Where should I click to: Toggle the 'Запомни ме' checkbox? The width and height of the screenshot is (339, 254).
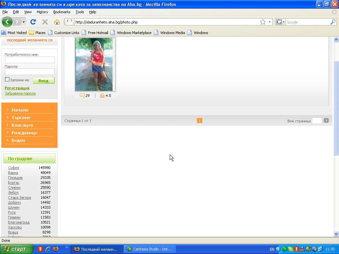pos(7,79)
